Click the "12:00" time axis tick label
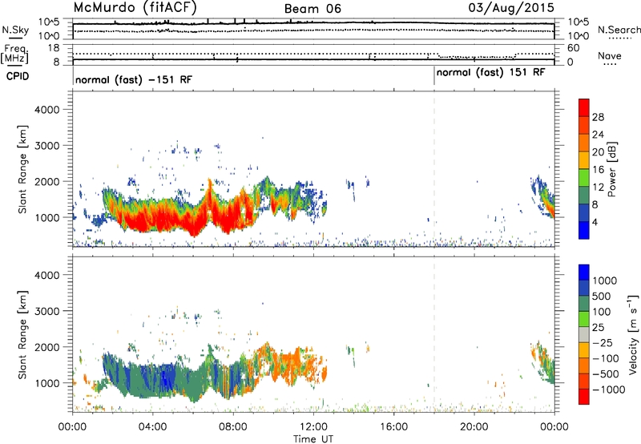The height and width of the screenshot is (444, 641). click(x=313, y=427)
